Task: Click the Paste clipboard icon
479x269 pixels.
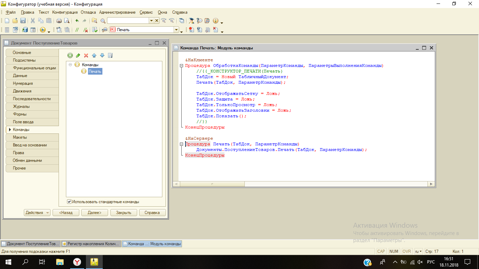Action: (49, 21)
